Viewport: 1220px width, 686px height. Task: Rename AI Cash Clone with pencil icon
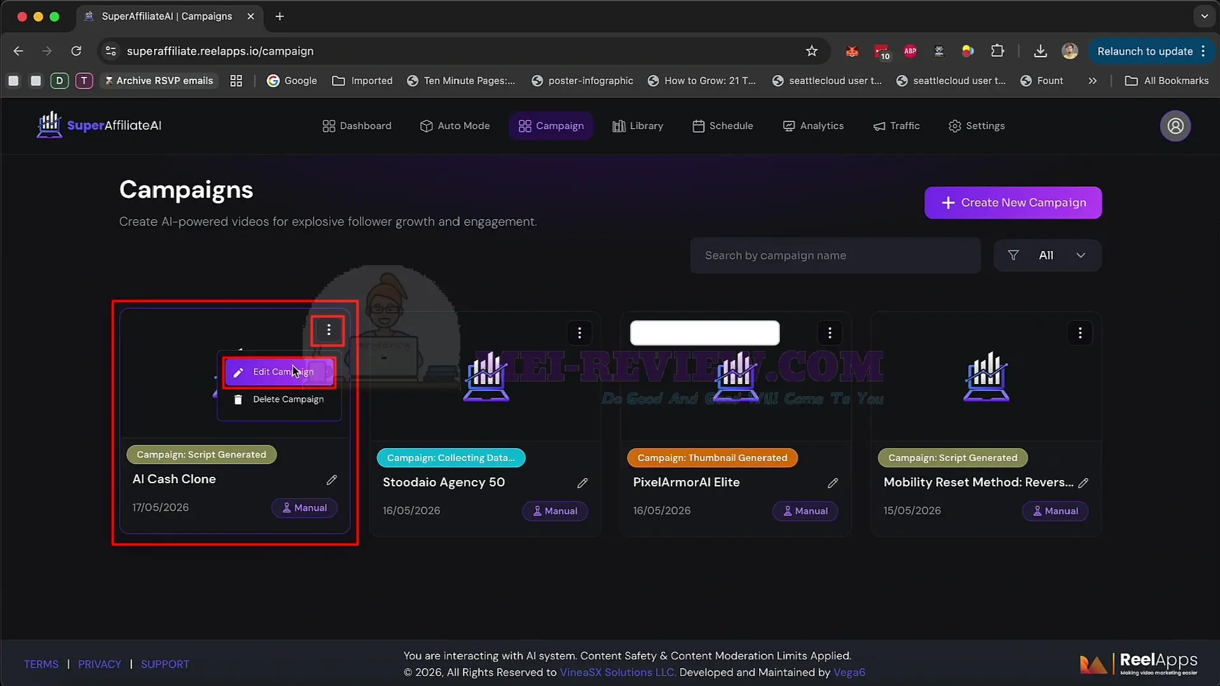click(331, 480)
